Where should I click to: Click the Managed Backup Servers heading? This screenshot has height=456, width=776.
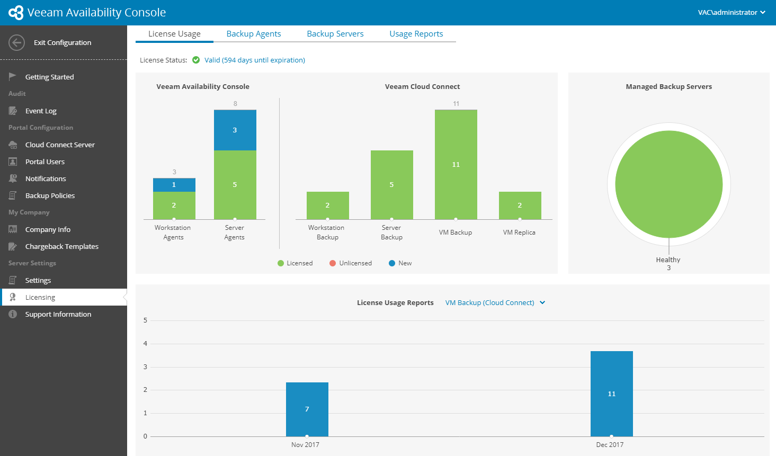tap(669, 86)
